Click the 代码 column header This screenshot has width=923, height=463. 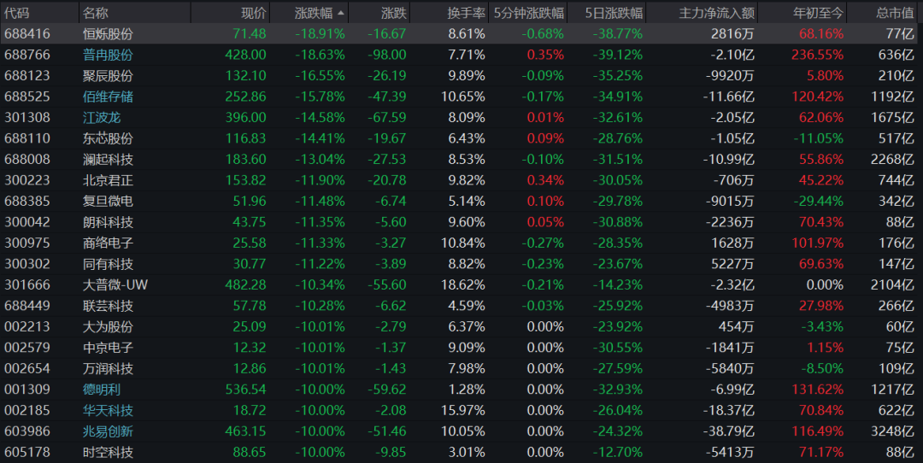(x=16, y=13)
